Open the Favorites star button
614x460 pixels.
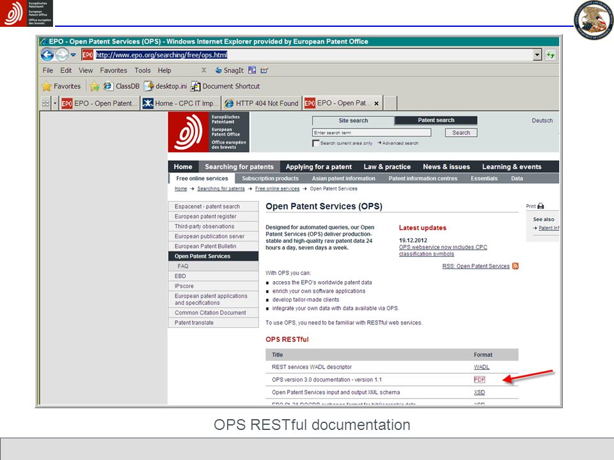point(61,86)
